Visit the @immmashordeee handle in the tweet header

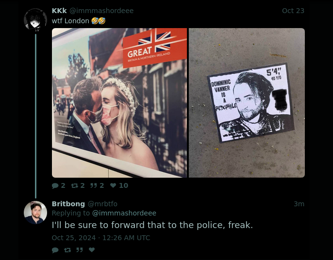coord(101,11)
